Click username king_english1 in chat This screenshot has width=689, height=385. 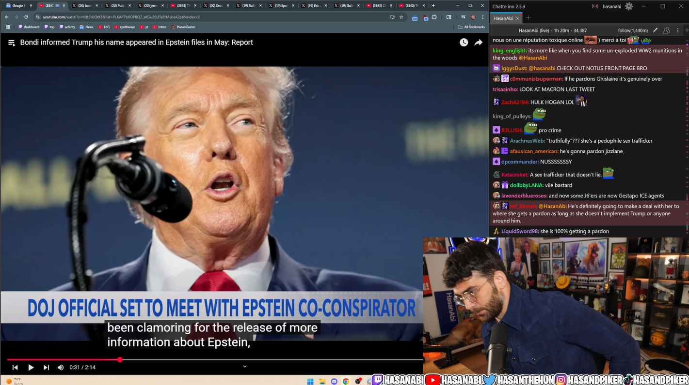pyautogui.click(x=510, y=50)
